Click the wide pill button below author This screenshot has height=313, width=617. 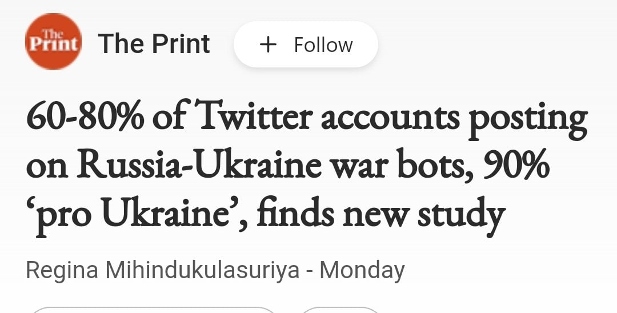[153, 310]
